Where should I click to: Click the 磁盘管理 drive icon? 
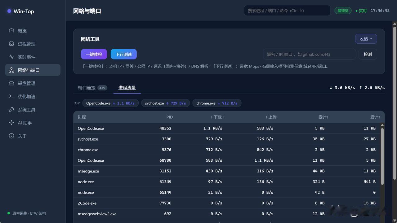(x=11, y=83)
